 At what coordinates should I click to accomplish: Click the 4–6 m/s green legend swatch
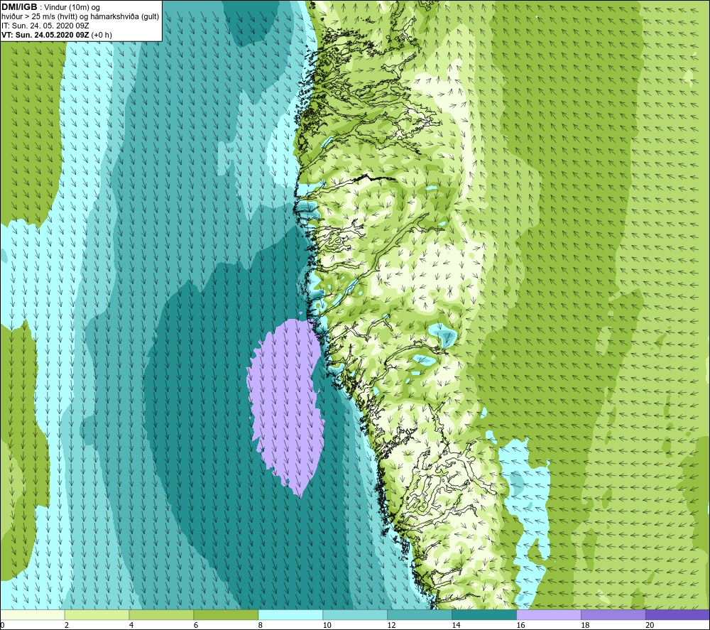pos(161,614)
